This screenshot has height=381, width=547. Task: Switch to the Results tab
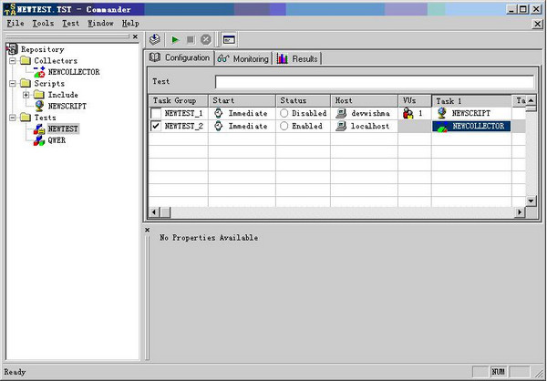coord(297,58)
